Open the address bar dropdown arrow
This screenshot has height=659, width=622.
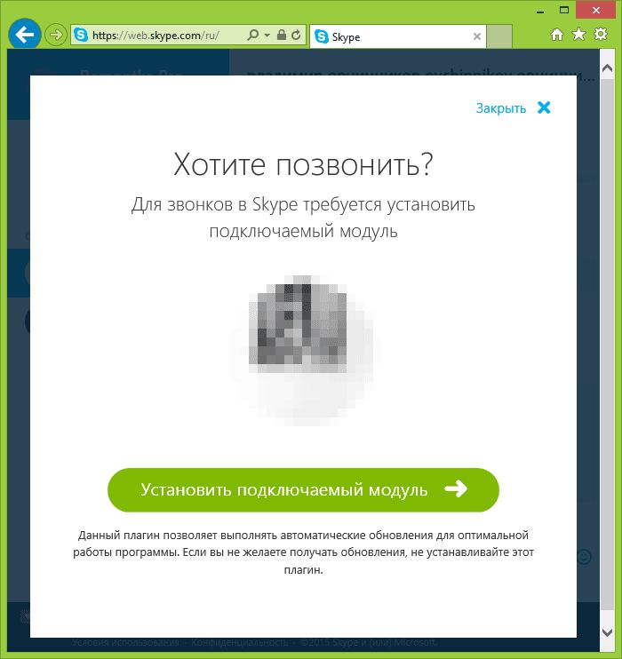click(x=267, y=35)
